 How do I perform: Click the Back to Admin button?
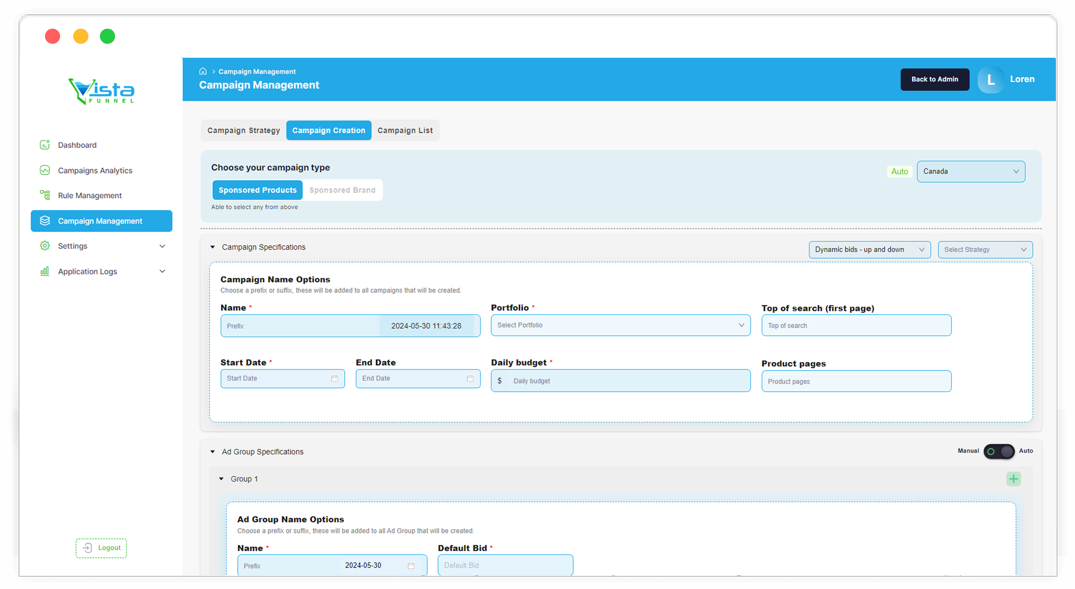(934, 79)
